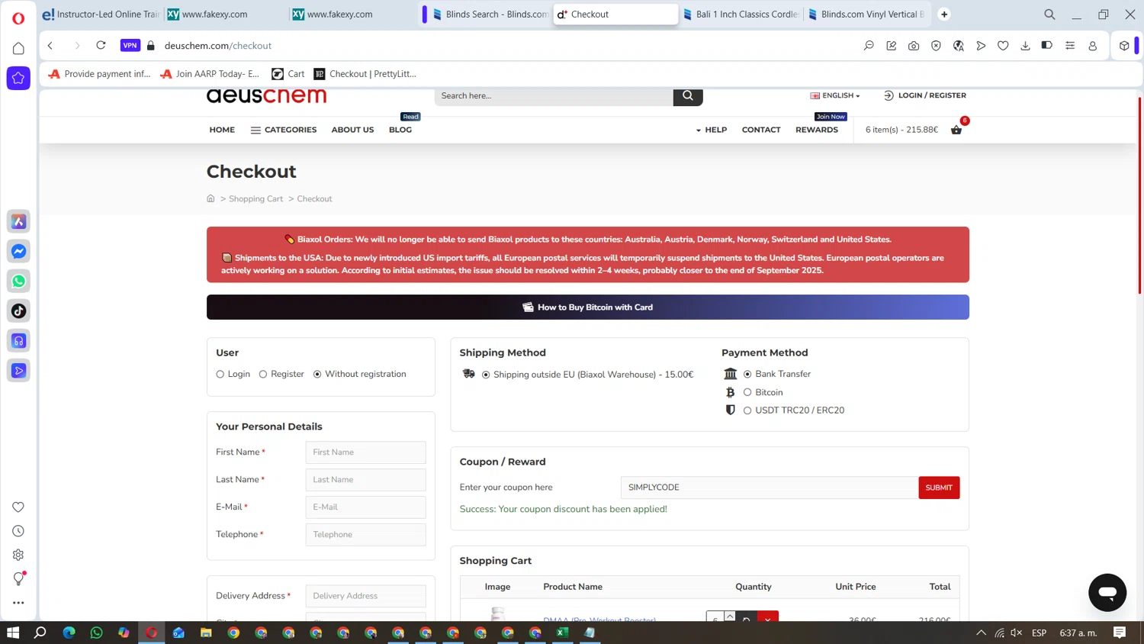Click LOGIN / REGISTER link

point(925,95)
